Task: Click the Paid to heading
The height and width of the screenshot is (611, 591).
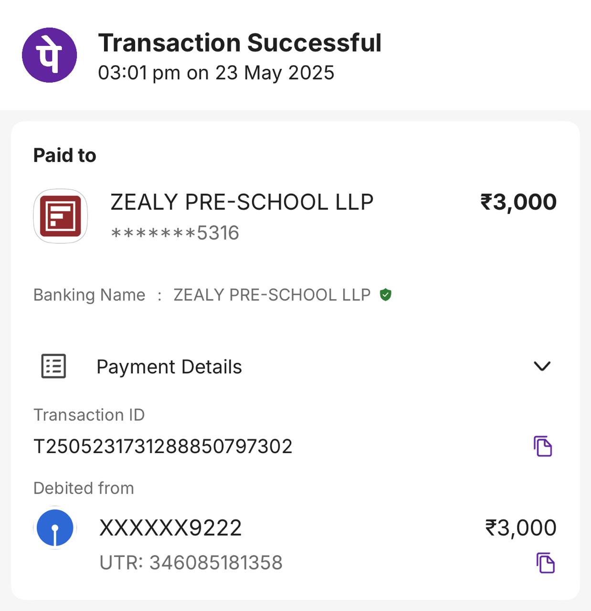Action: 65,156
